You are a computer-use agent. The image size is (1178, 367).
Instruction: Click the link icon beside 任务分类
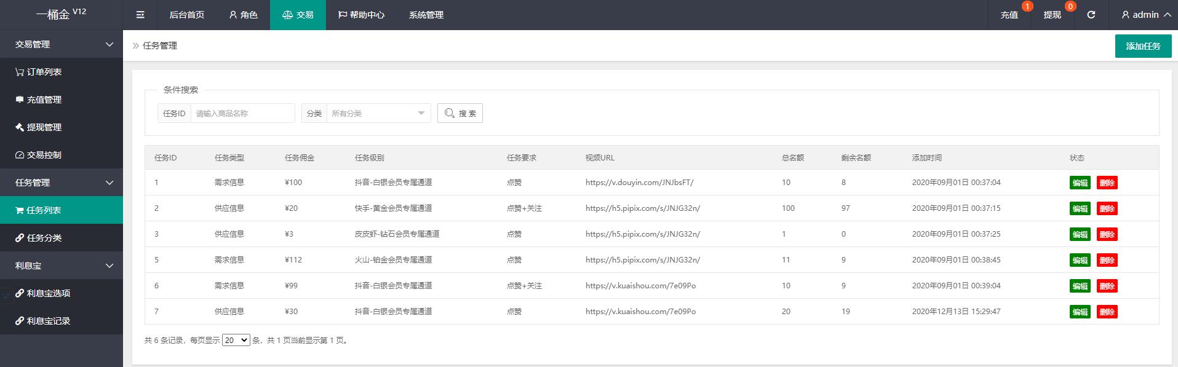(x=20, y=238)
